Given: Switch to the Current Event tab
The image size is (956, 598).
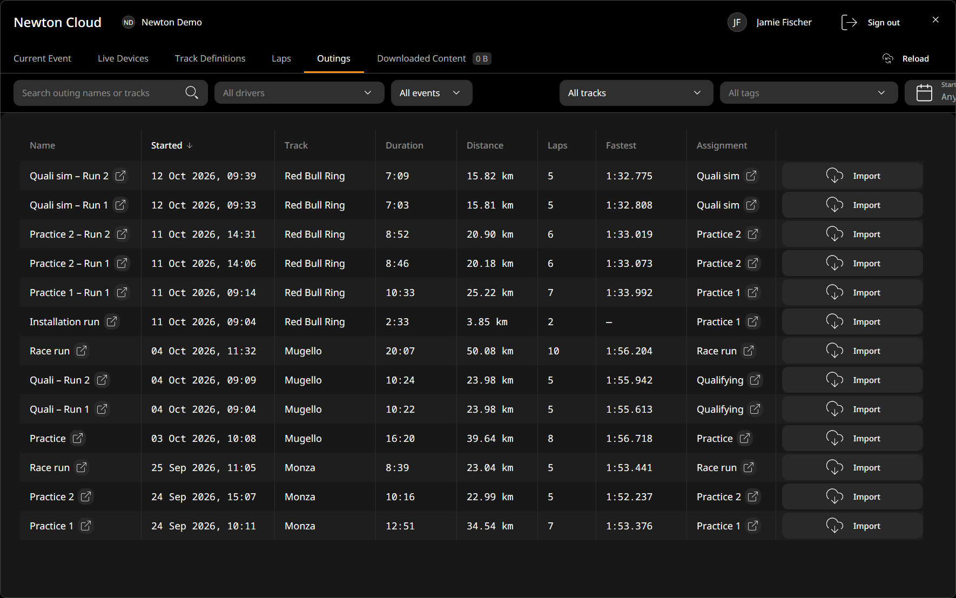Looking at the screenshot, I should (x=42, y=58).
